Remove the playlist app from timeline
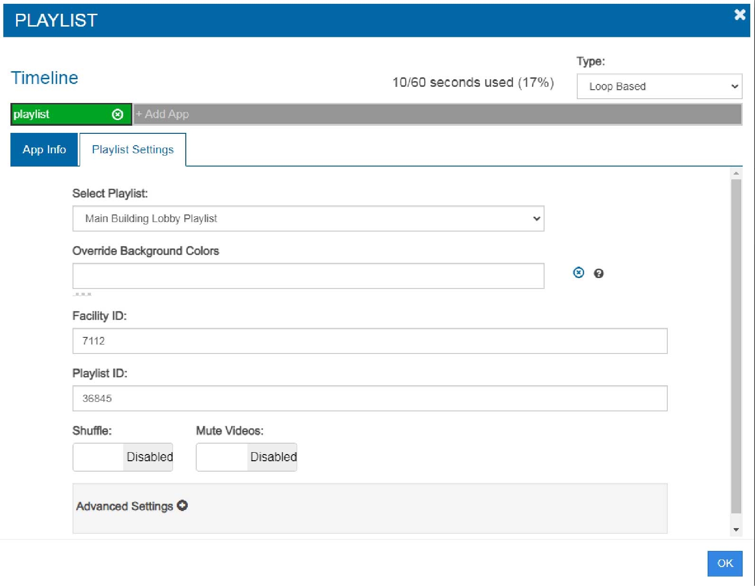This screenshot has width=755, height=586. coord(118,114)
